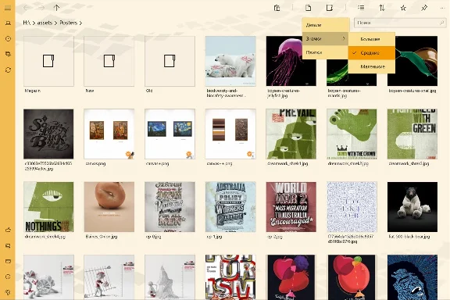The height and width of the screenshot is (300, 450).
Task: Create a new folder with the toolbar icon
Action: pos(330,8)
